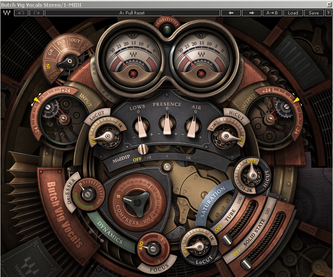333x277 pixels.
Task: Click the Undo arrow button
Action: click(x=21, y=13)
